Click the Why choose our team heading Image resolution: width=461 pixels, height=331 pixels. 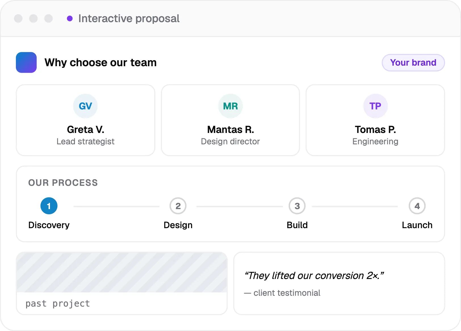coord(100,63)
